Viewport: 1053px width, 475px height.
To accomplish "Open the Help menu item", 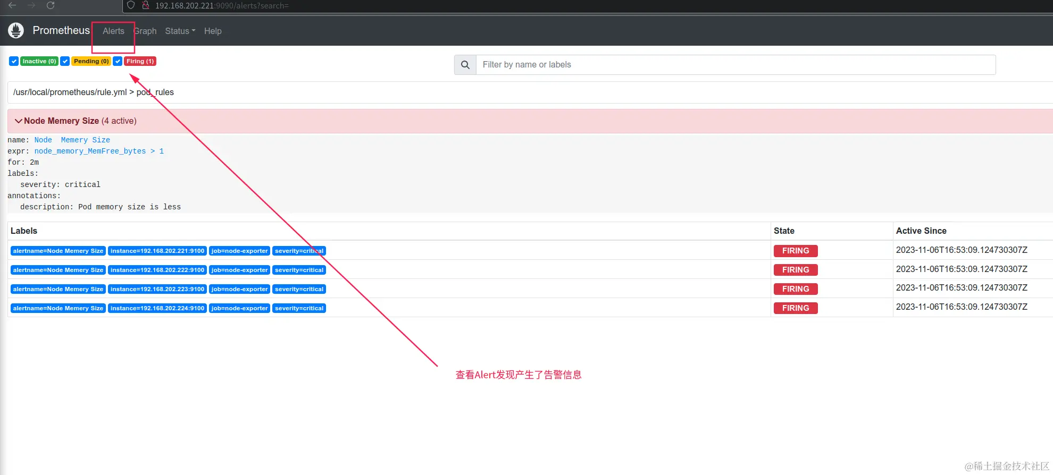I will click(213, 31).
